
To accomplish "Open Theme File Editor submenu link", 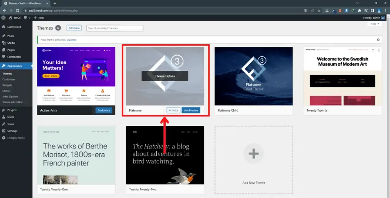I will [x=12, y=102].
